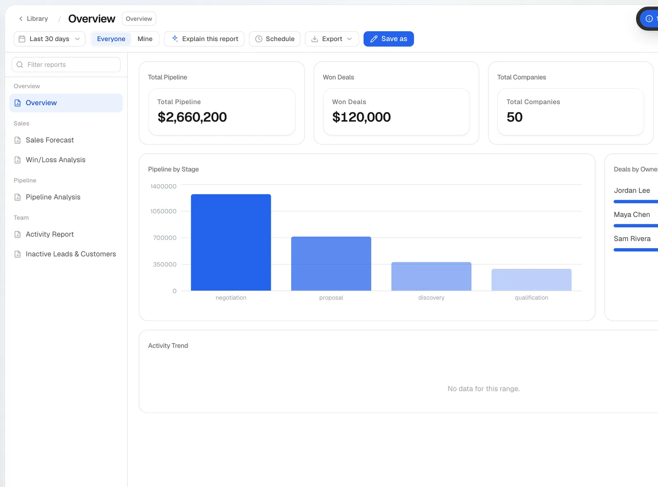Click the discovery axis label

pyautogui.click(x=431, y=298)
